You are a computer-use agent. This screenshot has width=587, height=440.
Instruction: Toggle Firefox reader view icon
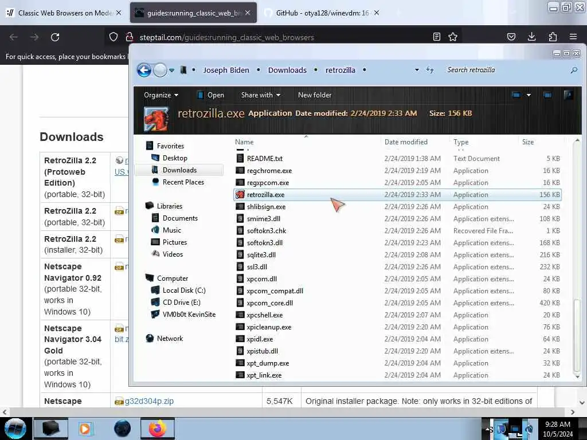pyautogui.click(x=436, y=37)
